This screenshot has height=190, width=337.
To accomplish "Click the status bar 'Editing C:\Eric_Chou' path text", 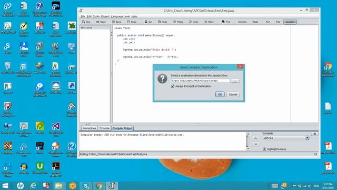I will click(114, 154).
